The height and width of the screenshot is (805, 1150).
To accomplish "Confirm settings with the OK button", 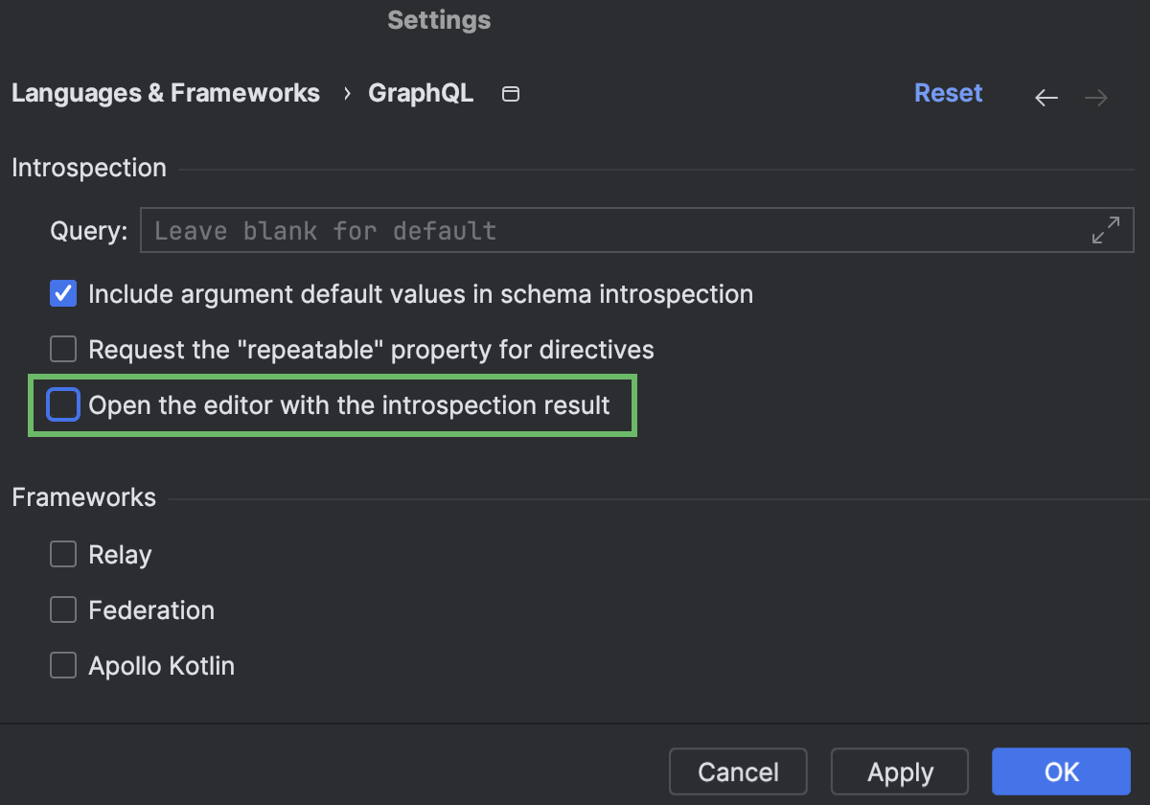I will [1061, 772].
